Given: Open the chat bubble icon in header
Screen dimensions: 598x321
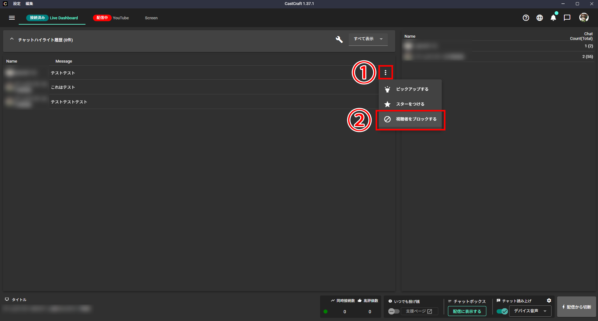Looking at the screenshot, I should (x=567, y=18).
